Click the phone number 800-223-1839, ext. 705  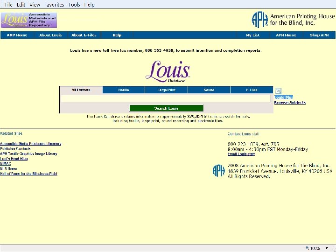coord(253,144)
